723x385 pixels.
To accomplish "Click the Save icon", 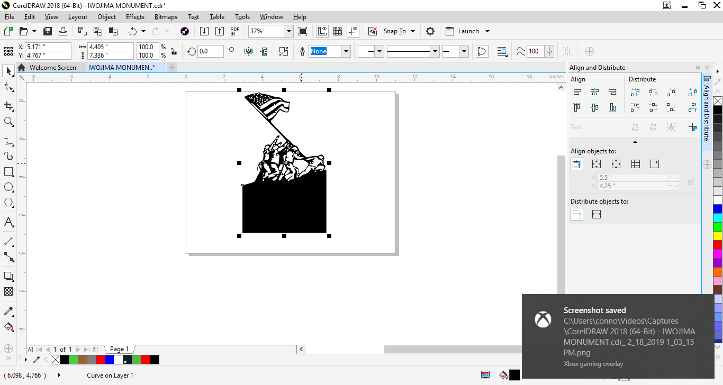I will click(x=48, y=31).
